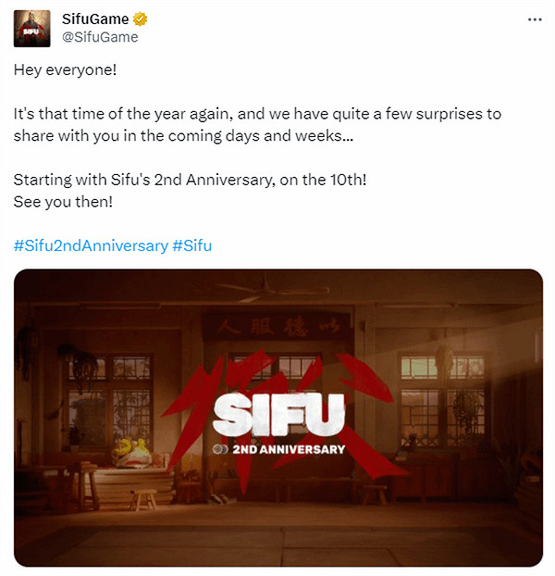Click the lion dance head in the image
The width and height of the screenshot is (555, 576).
[131, 453]
